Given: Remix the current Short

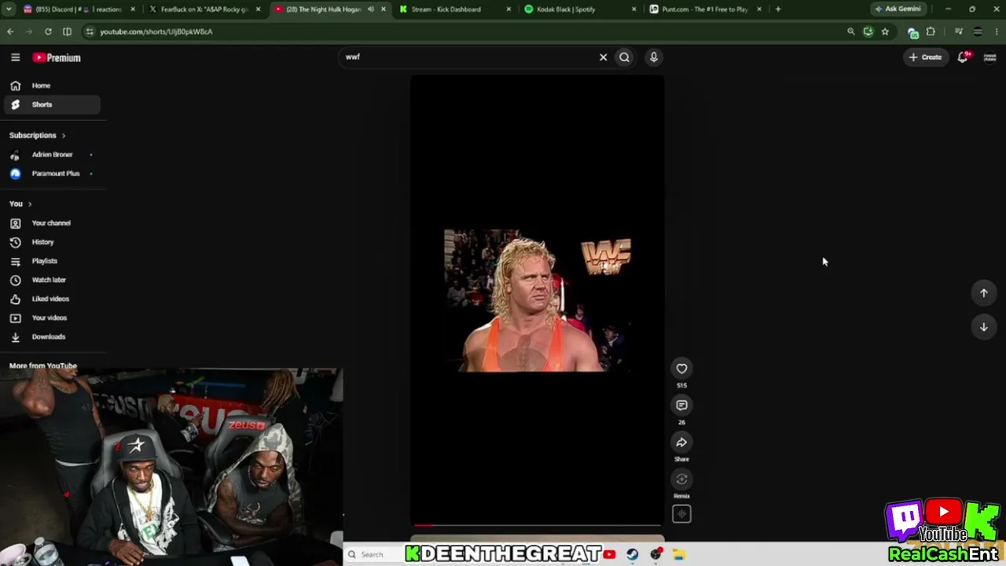Looking at the screenshot, I should (681, 480).
